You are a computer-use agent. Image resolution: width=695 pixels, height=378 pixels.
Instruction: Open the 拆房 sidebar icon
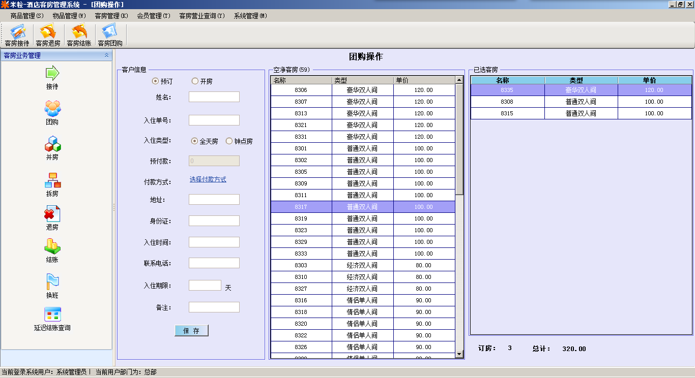pos(52,181)
